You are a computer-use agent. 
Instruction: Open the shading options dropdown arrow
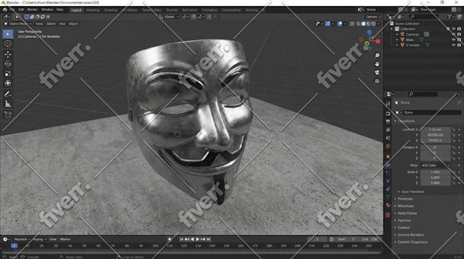pyautogui.click(x=379, y=24)
